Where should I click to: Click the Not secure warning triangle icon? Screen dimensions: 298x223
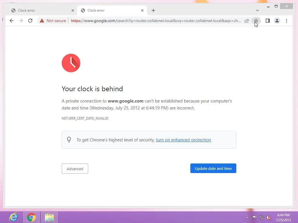point(42,21)
